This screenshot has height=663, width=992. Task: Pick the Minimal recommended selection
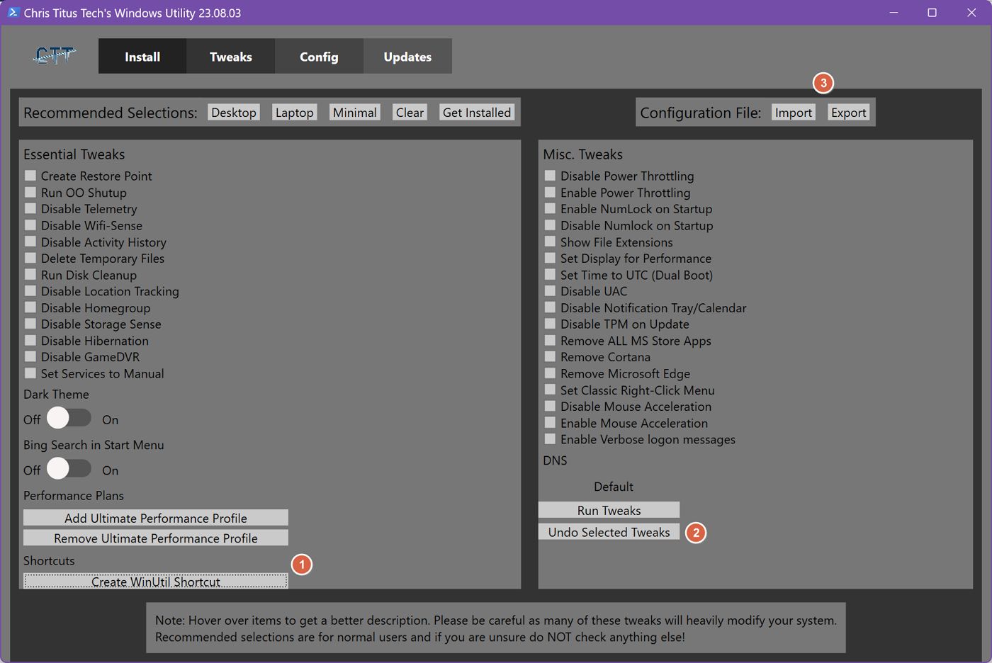pos(355,113)
